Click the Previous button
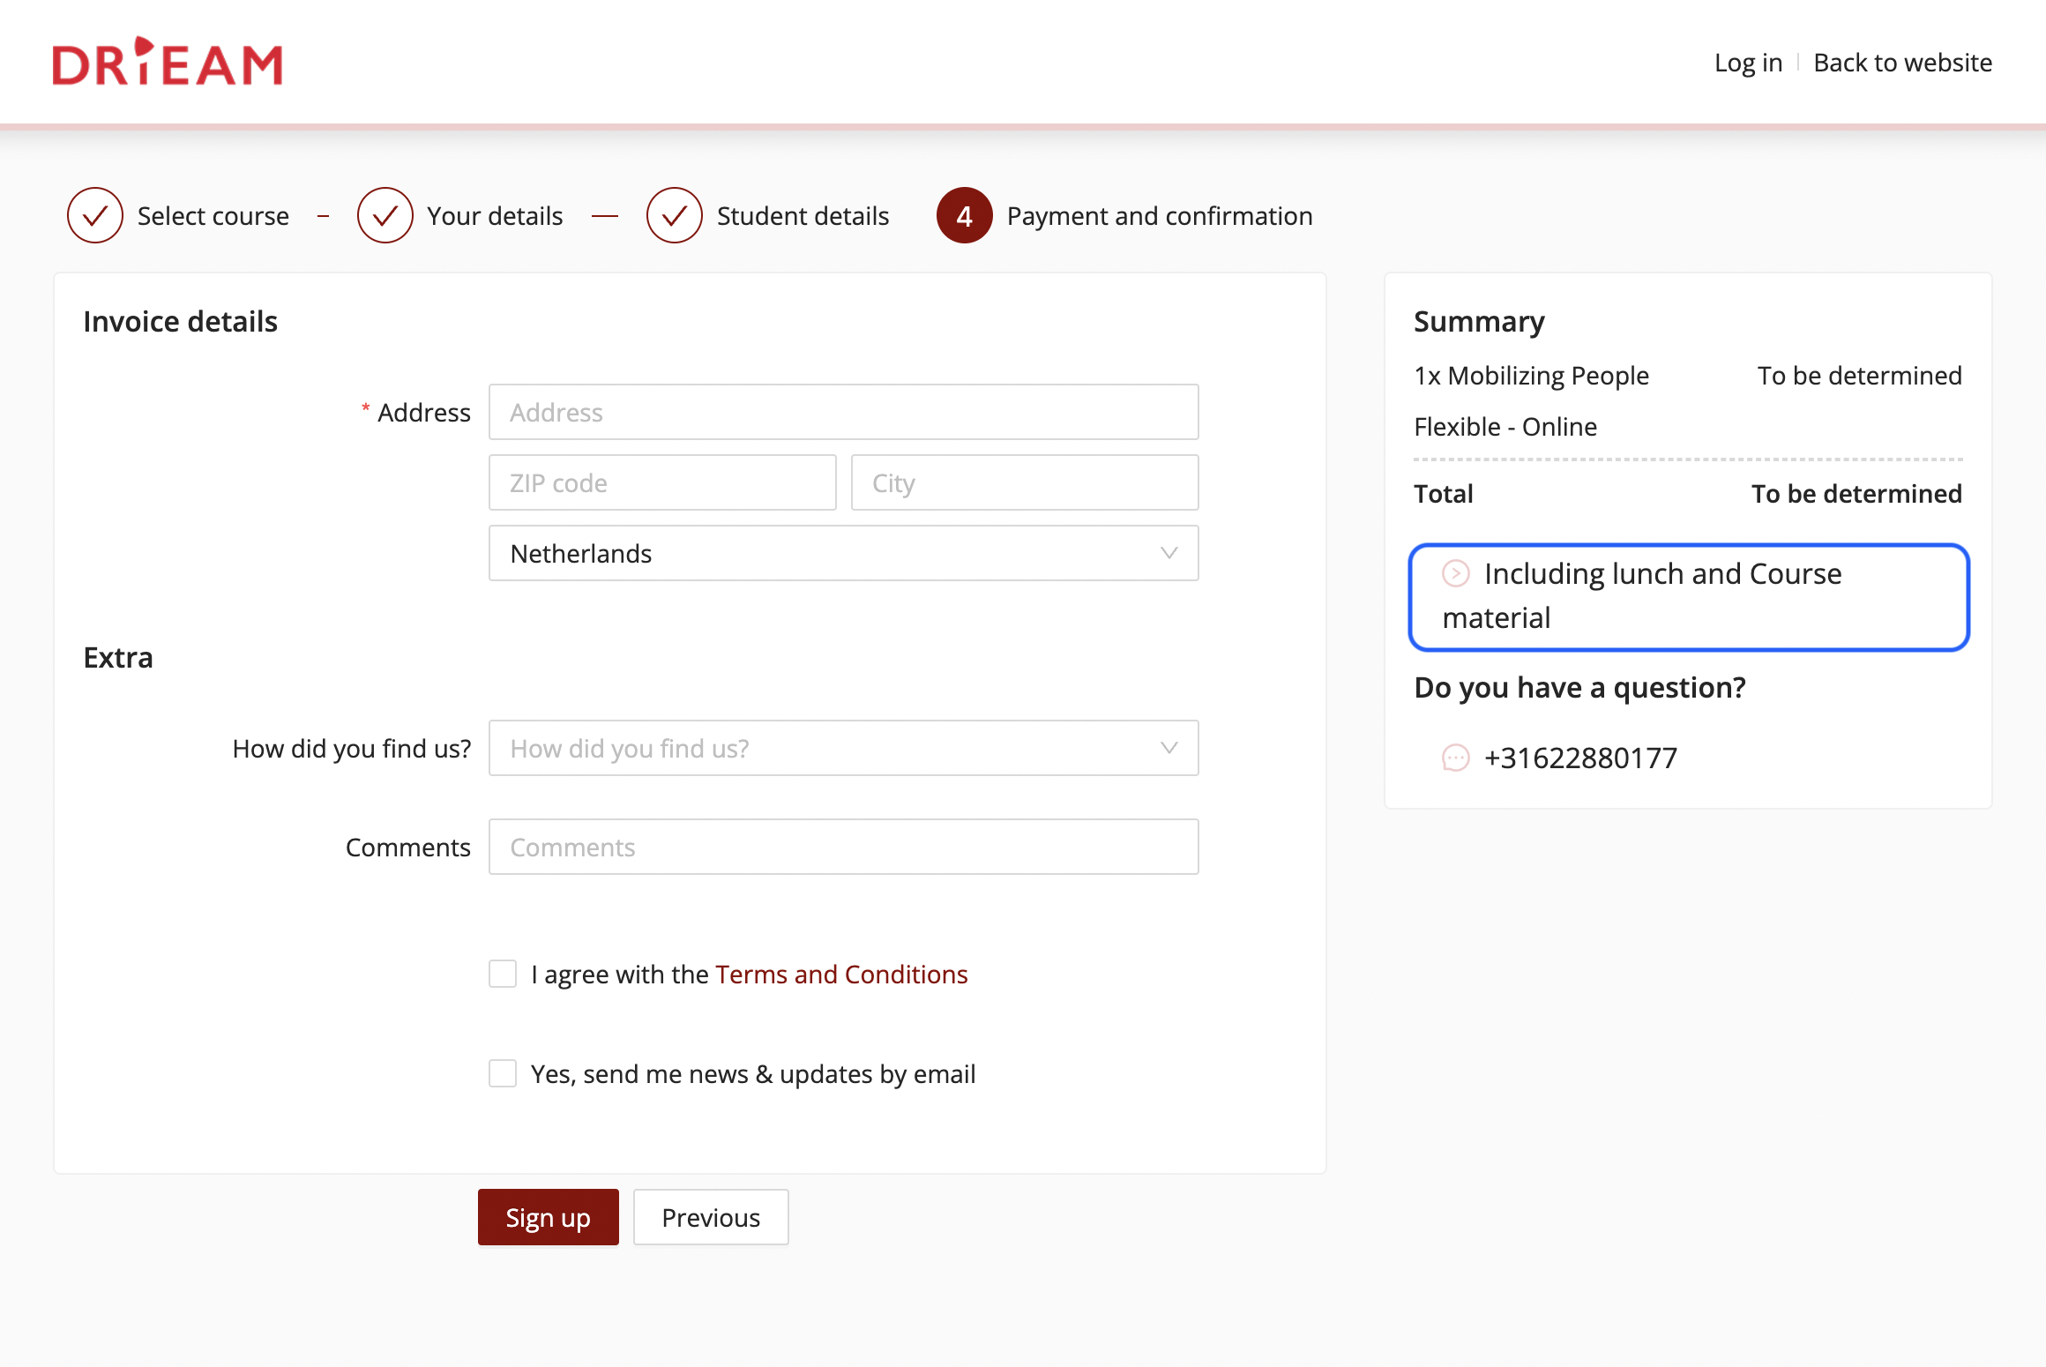The width and height of the screenshot is (2046, 1367). click(711, 1217)
